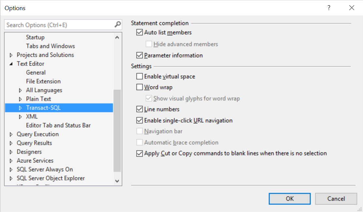Click the Help question mark icon
This screenshot has height=212, width=363.
point(329,8)
